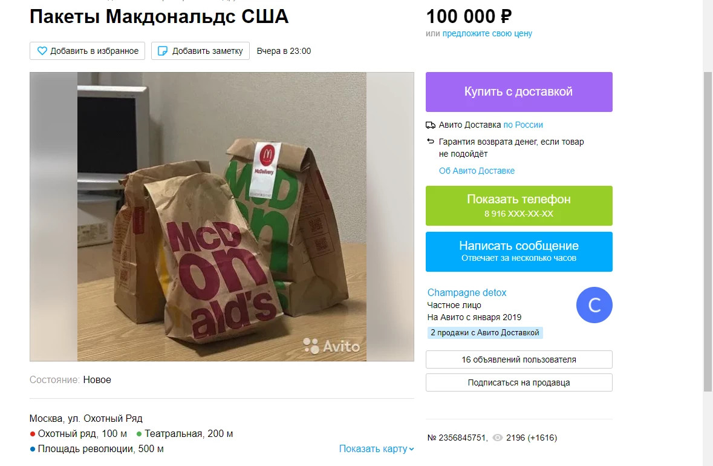Click the Avito watermark logo on the photo
The image size is (713, 466).
331,346
